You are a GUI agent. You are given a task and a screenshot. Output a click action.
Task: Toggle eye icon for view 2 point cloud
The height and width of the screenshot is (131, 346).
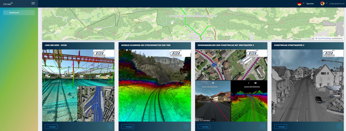click(256, 83)
